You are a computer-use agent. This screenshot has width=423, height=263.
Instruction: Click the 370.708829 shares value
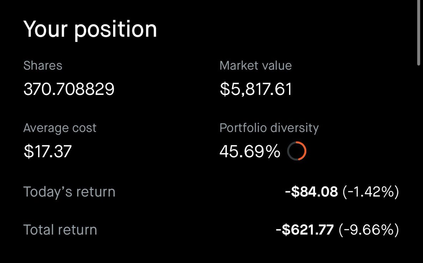[x=69, y=89]
